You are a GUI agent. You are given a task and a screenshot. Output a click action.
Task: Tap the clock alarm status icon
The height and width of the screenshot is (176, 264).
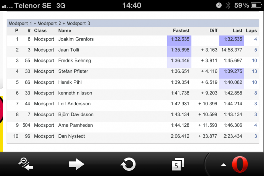(219, 5)
